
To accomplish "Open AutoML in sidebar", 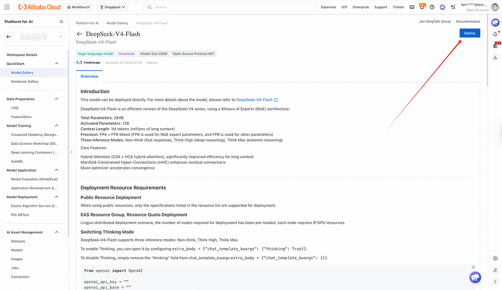I will point(17,161).
